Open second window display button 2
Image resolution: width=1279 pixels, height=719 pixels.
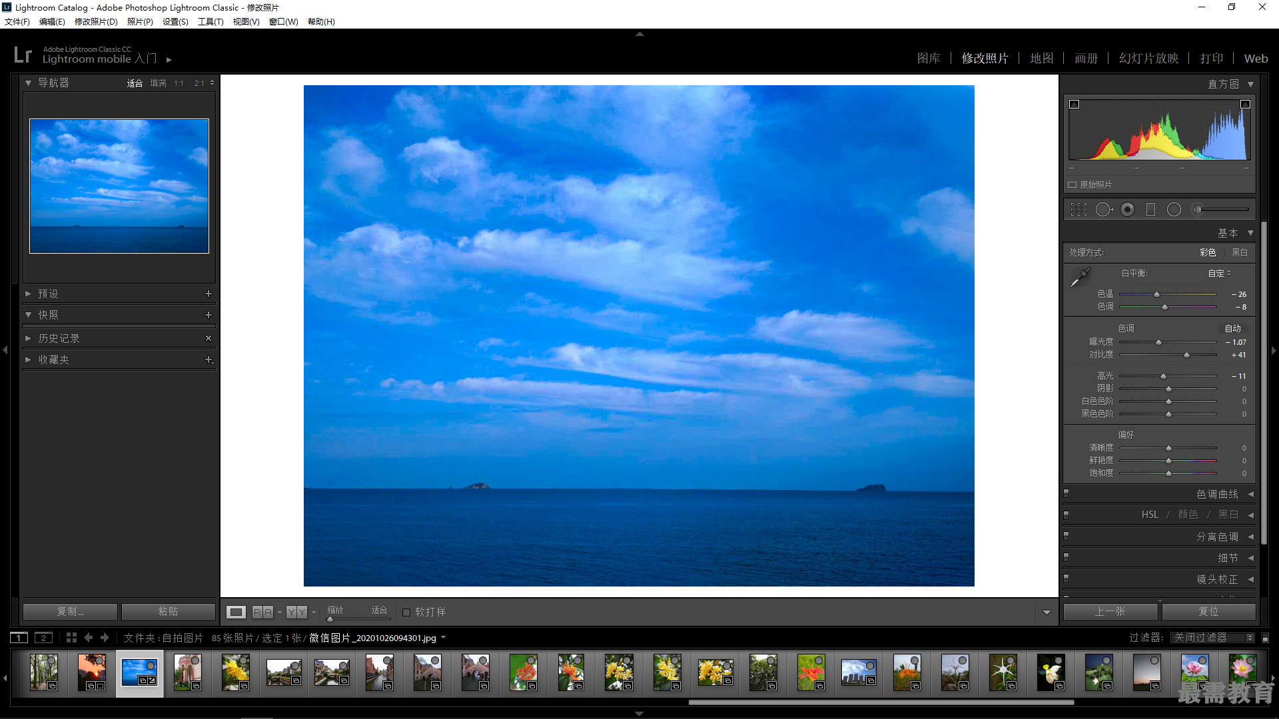pyautogui.click(x=43, y=638)
